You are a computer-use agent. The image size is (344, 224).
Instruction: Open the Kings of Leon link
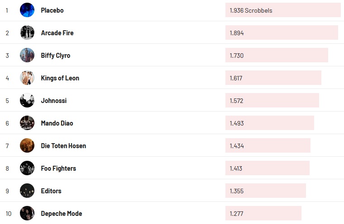click(60, 78)
